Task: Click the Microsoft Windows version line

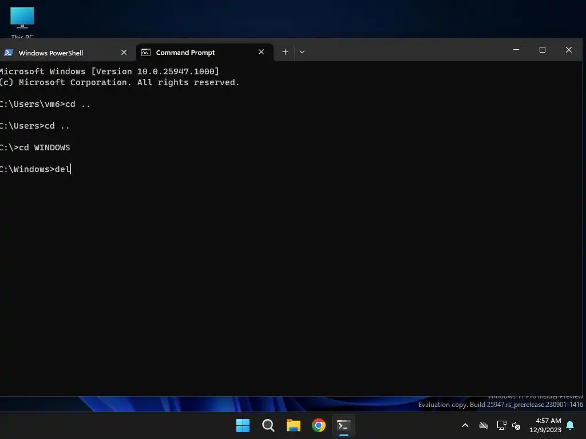Action: 109,71
